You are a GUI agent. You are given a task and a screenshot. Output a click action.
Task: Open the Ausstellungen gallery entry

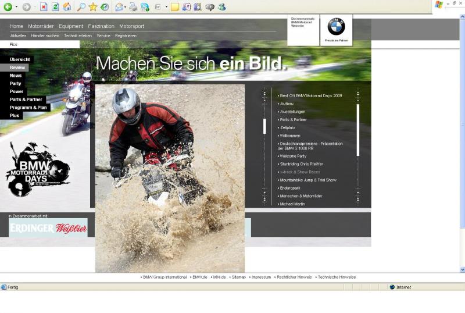point(292,112)
